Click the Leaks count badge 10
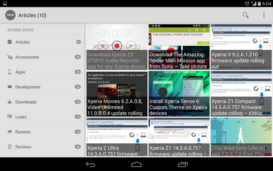Screen dimensions: 273x171 tap(78, 117)
